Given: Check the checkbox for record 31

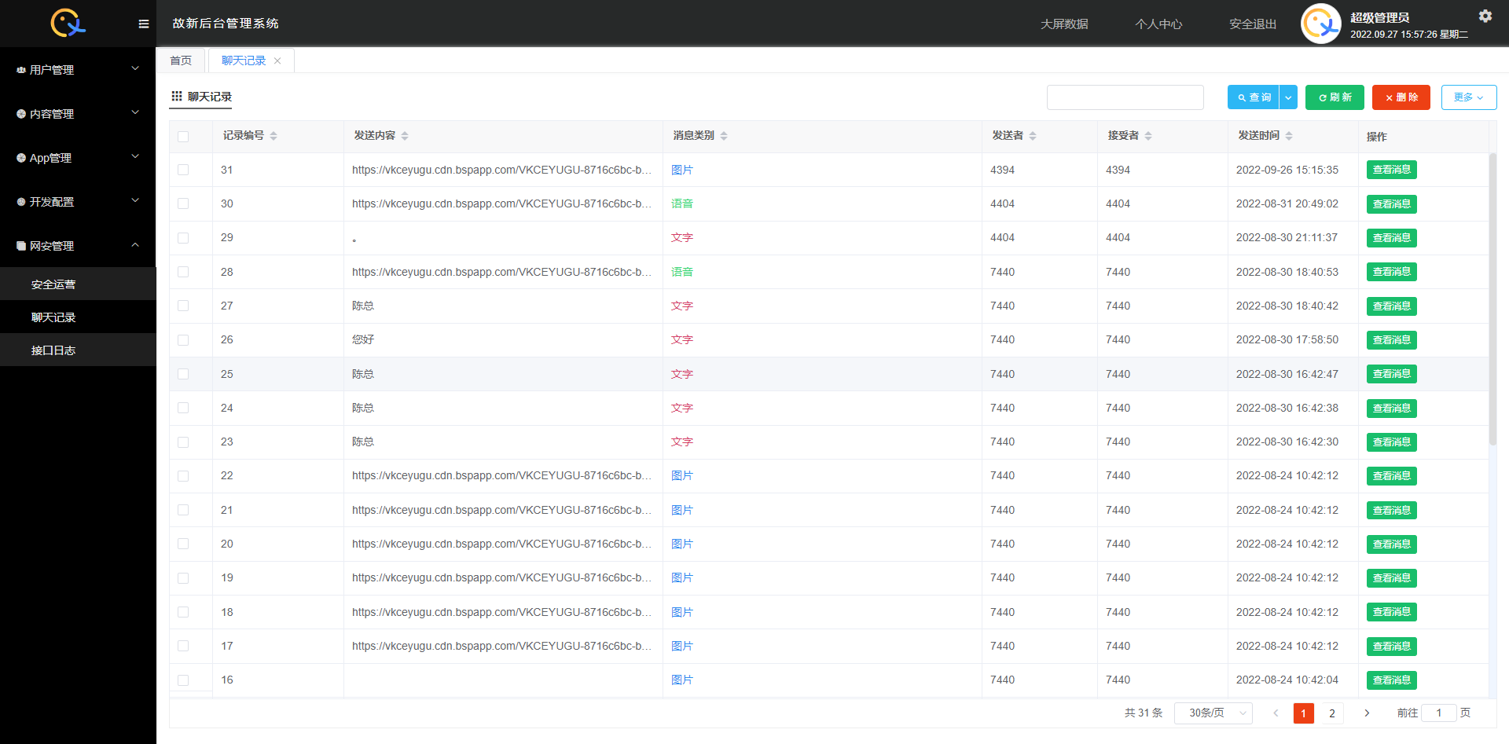Looking at the screenshot, I should point(183,170).
